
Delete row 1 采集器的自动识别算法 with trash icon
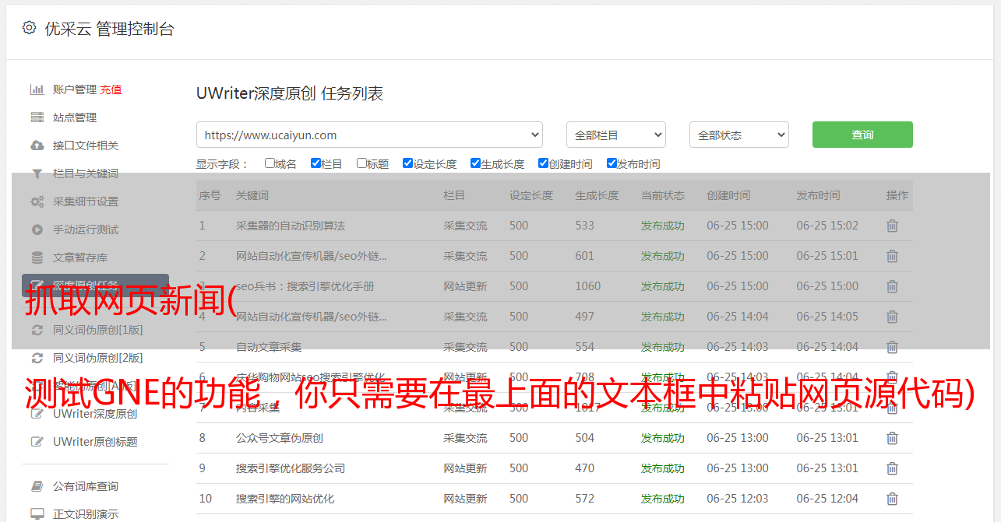892,226
